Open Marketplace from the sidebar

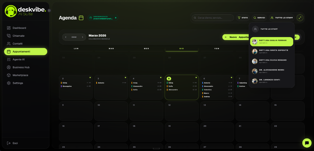click(26, 75)
